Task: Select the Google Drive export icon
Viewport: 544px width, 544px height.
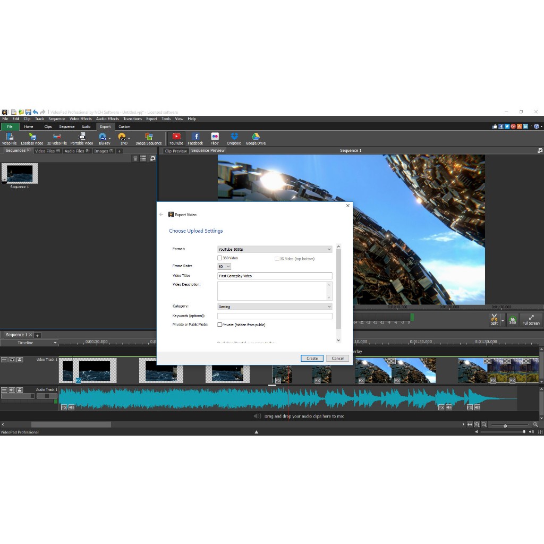Action: pyautogui.click(x=256, y=139)
